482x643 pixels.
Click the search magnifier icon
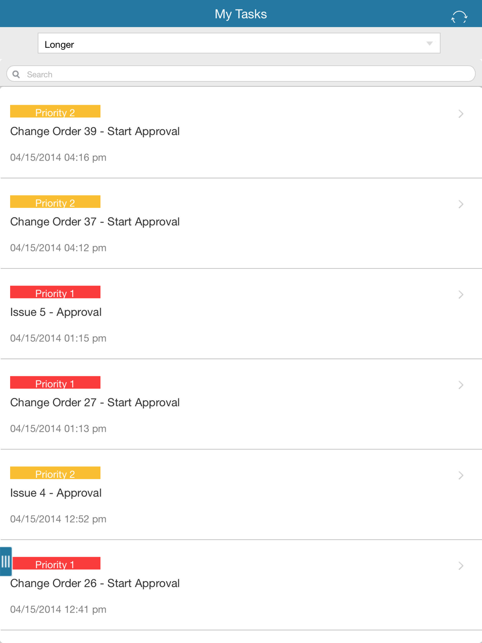point(16,74)
